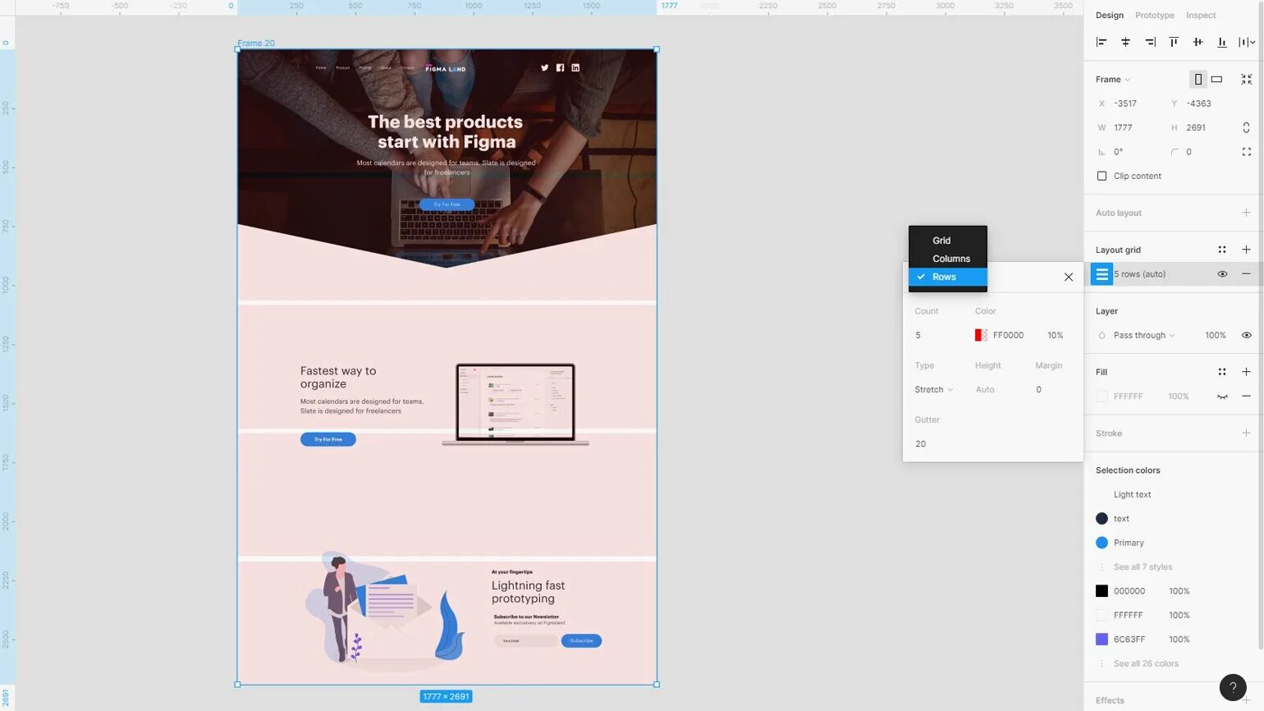Toggle layer visibility eye in Layer section
Image resolution: width=1264 pixels, height=711 pixels.
pyautogui.click(x=1246, y=335)
